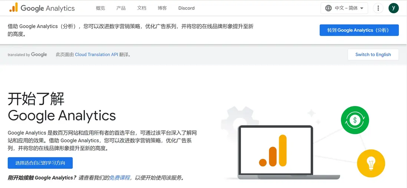Open the 文档 navigation item
This screenshot has width=407, height=188.
coord(142,8)
